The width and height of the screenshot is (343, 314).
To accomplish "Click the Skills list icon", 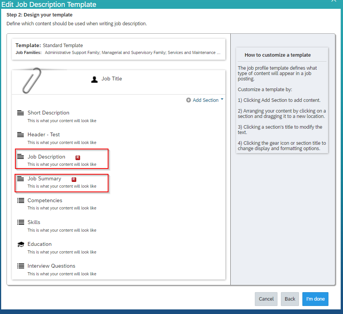I will click(21, 222).
